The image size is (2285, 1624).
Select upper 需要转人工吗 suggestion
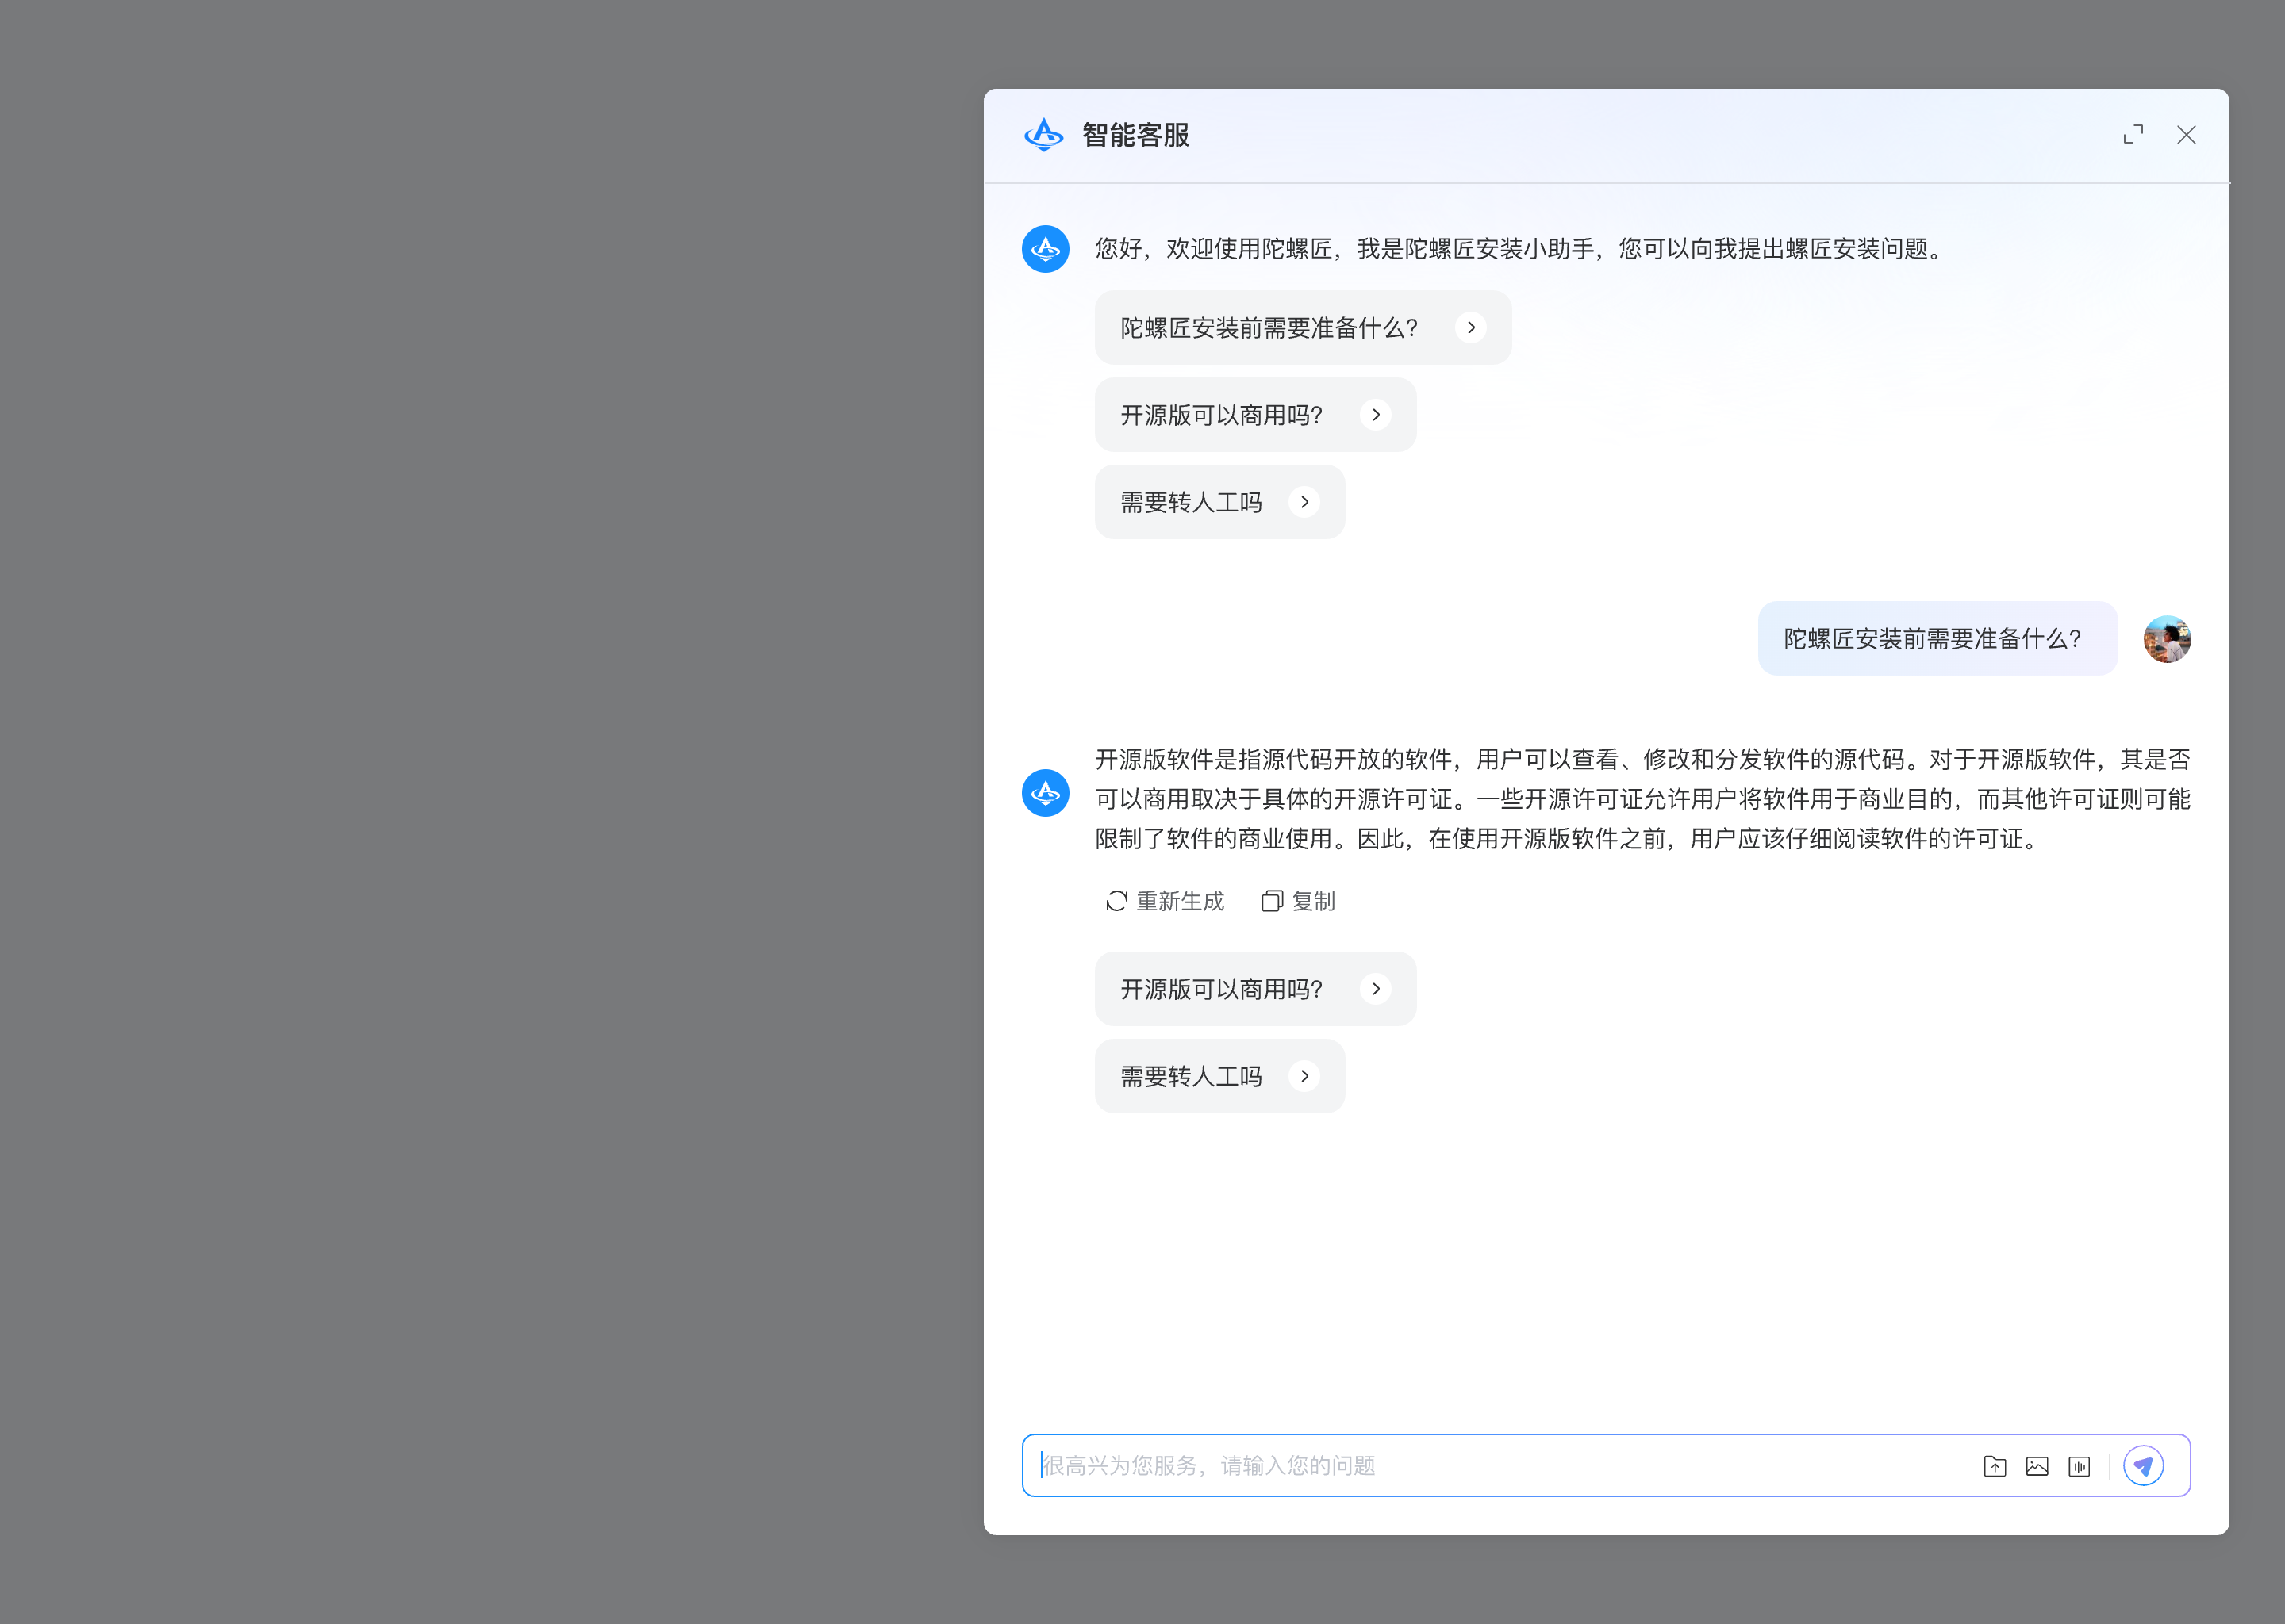(1219, 502)
